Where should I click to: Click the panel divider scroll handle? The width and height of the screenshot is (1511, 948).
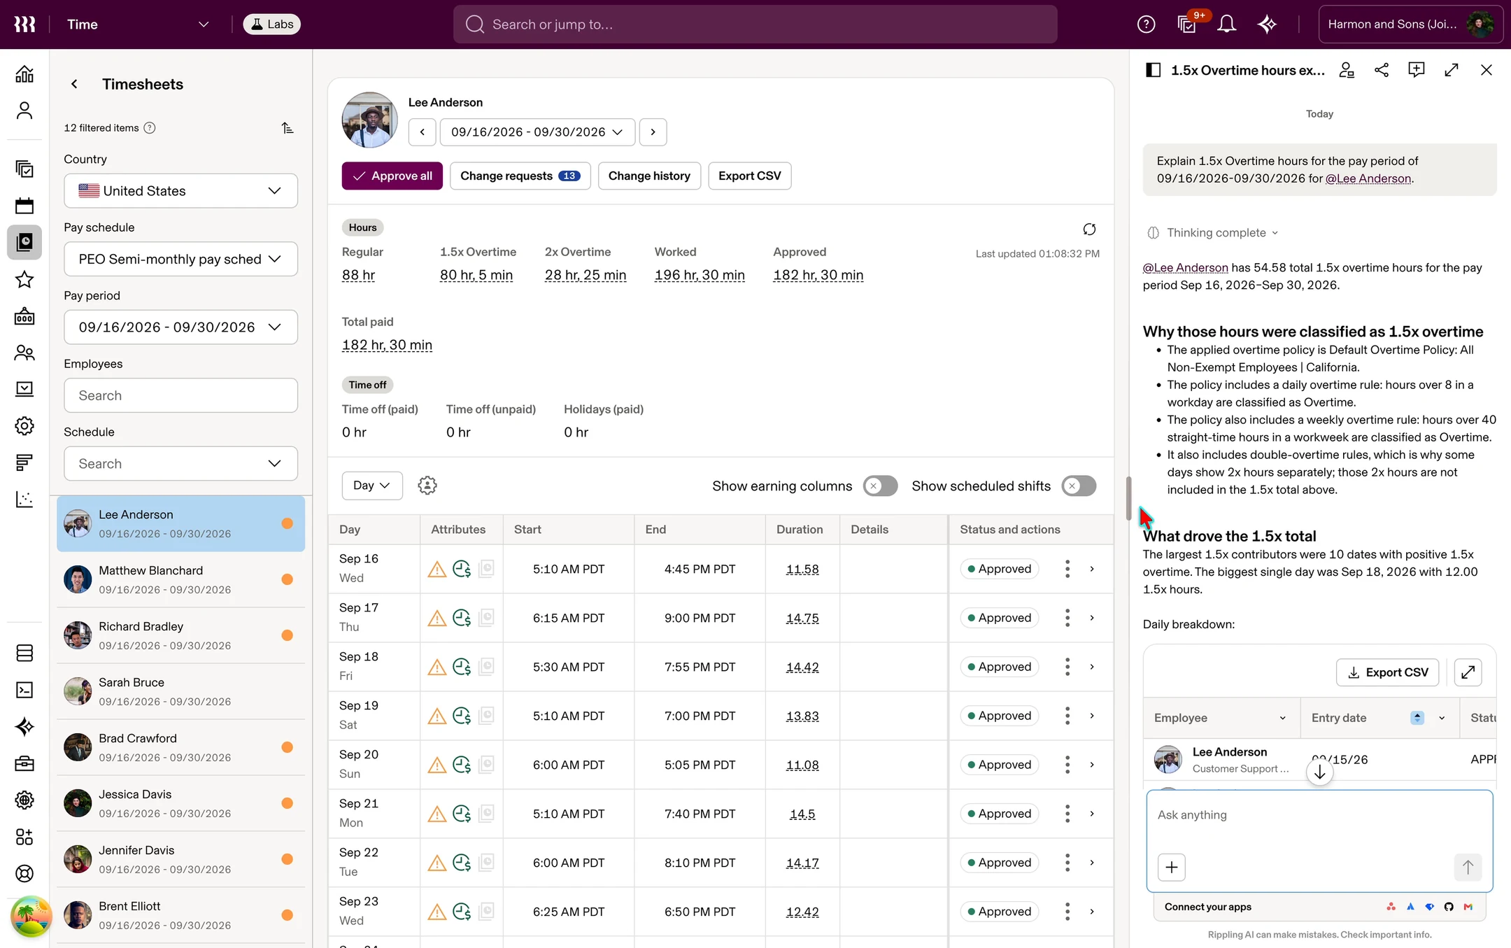click(x=1128, y=499)
